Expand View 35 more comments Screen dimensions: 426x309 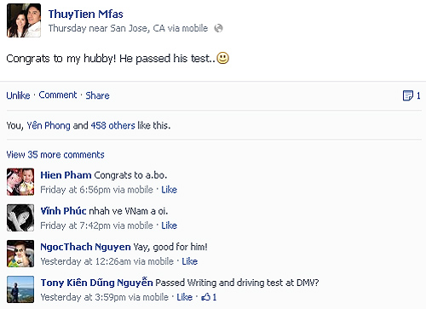[55, 155]
